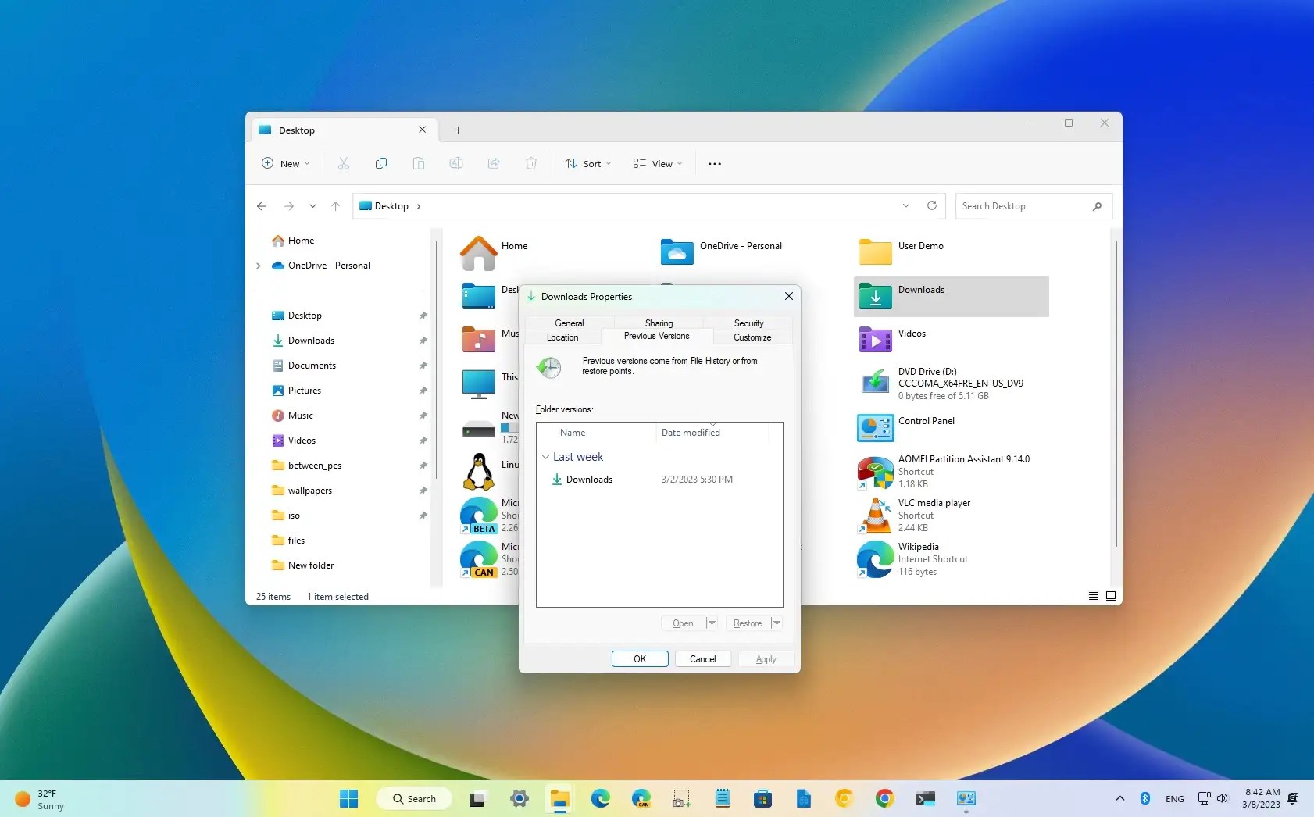
Task: Apply changes in Downloads Properties
Action: 765,658
